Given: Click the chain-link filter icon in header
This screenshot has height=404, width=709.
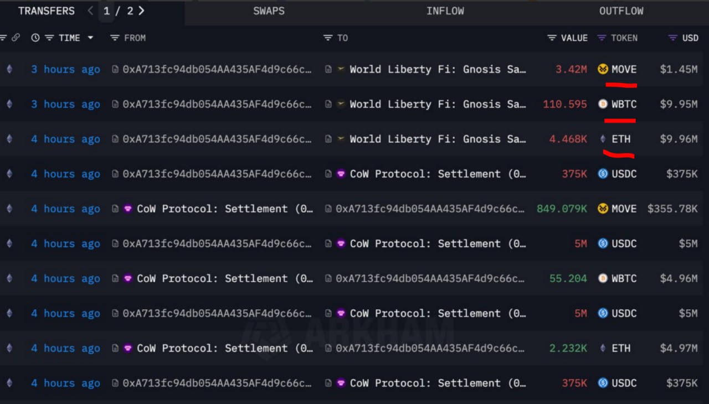Looking at the screenshot, I should coord(16,38).
